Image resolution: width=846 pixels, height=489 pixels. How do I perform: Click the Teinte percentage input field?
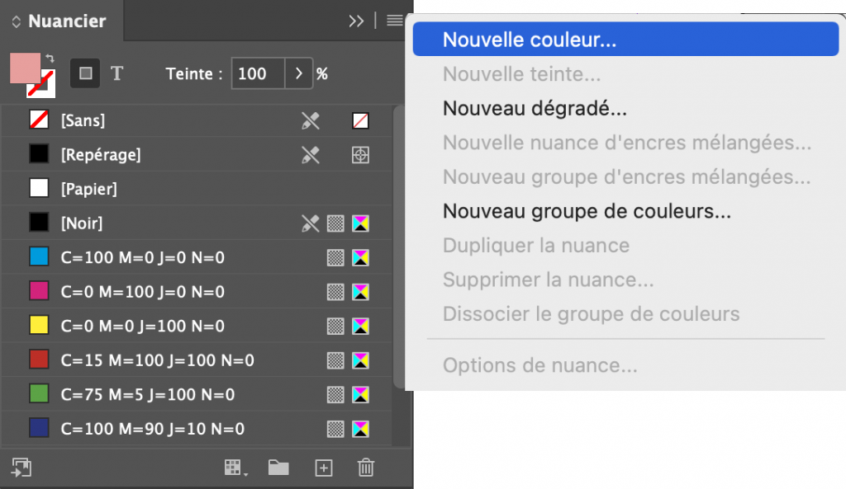tap(258, 73)
